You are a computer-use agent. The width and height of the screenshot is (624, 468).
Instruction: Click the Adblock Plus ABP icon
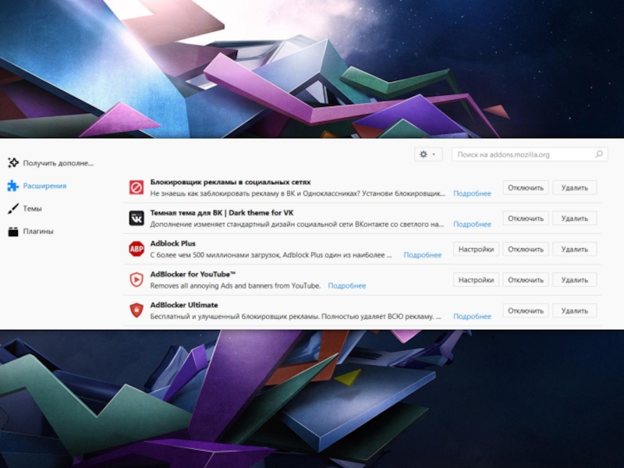pos(136,249)
